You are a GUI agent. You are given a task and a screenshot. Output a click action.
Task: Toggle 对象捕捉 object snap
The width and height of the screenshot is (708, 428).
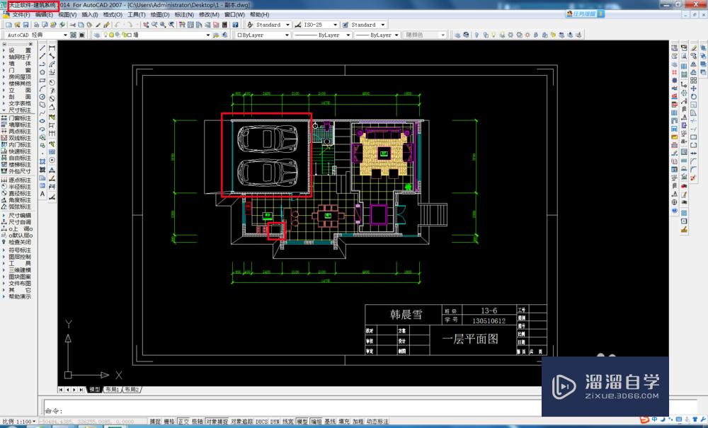[217, 421]
